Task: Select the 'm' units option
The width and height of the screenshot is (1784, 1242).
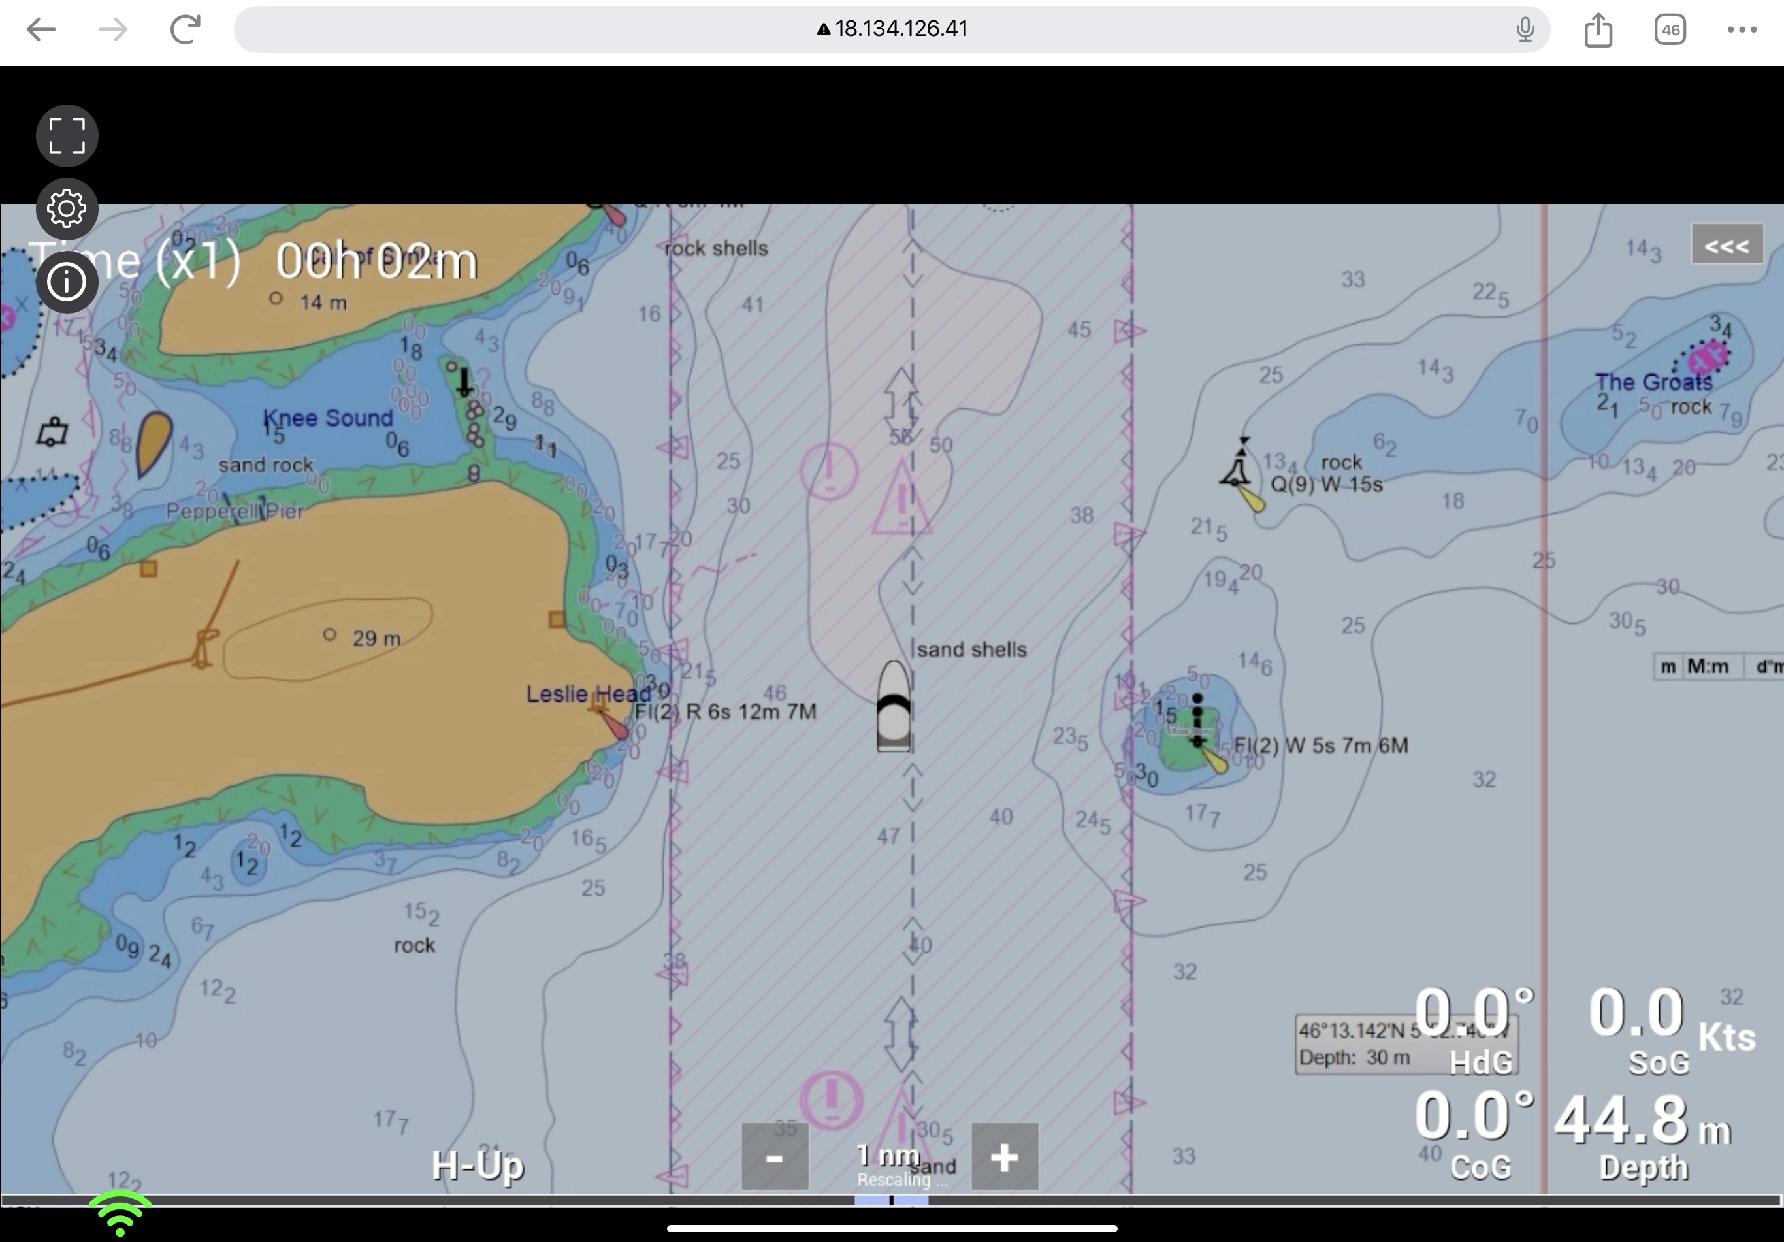Action: (1668, 667)
